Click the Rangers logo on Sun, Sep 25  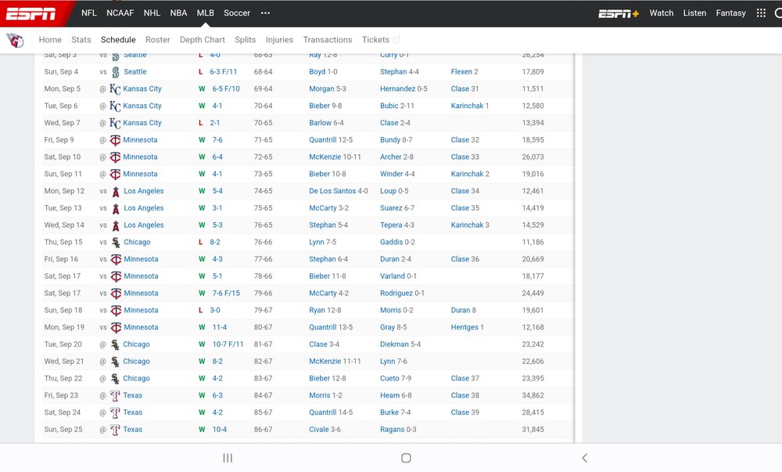tap(115, 430)
